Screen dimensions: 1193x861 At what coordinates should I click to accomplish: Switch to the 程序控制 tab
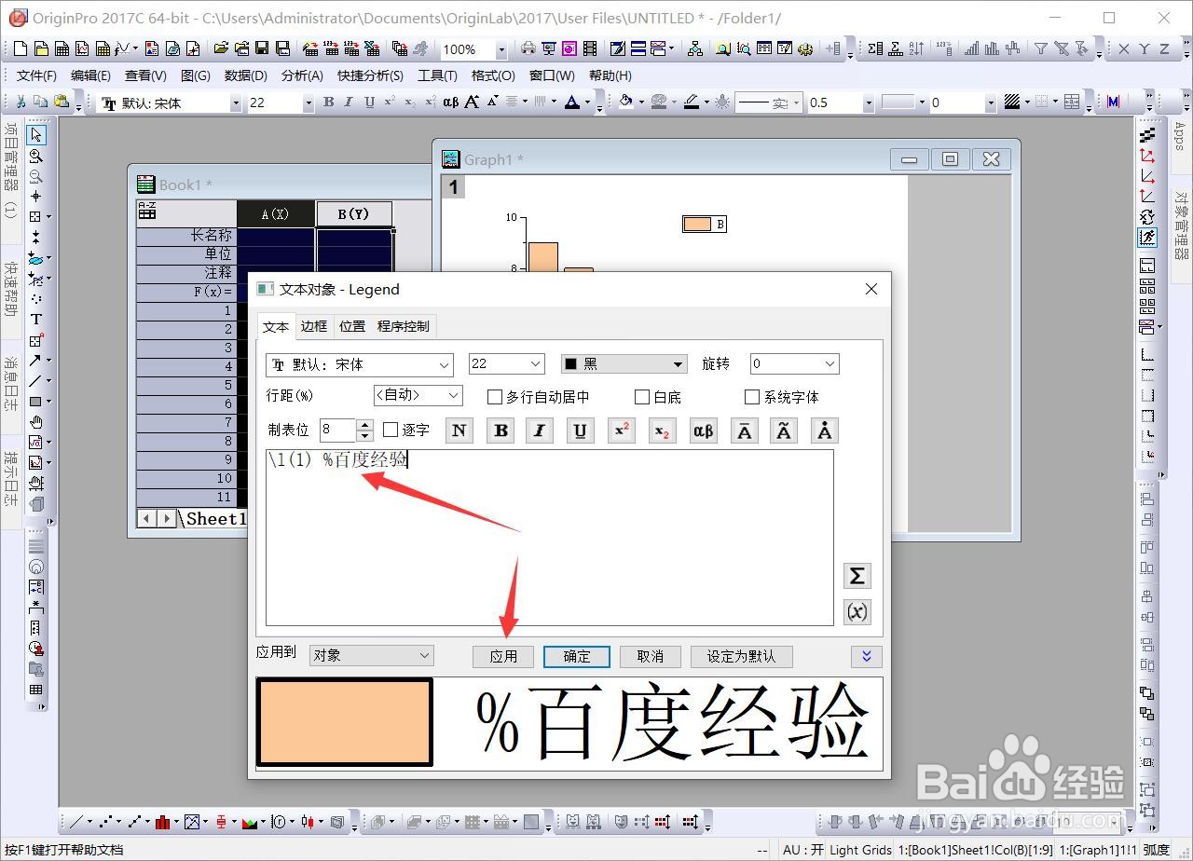click(404, 326)
